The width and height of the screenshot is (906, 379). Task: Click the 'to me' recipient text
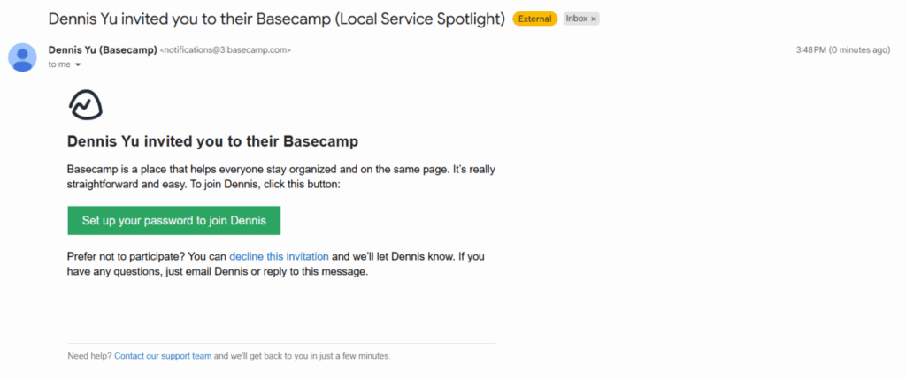58,64
